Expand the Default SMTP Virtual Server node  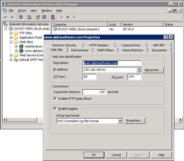click(11, 60)
